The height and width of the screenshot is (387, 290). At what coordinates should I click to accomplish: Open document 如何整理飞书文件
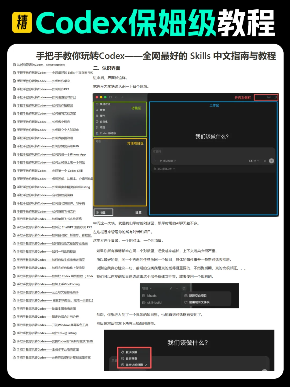[45, 212]
